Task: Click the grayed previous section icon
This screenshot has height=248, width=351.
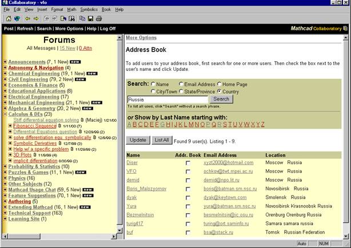Action: point(46,19)
